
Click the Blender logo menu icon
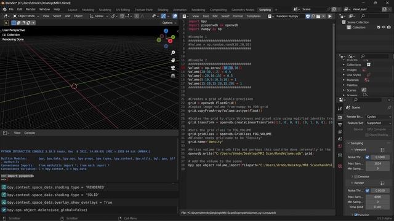pos(4,9)
